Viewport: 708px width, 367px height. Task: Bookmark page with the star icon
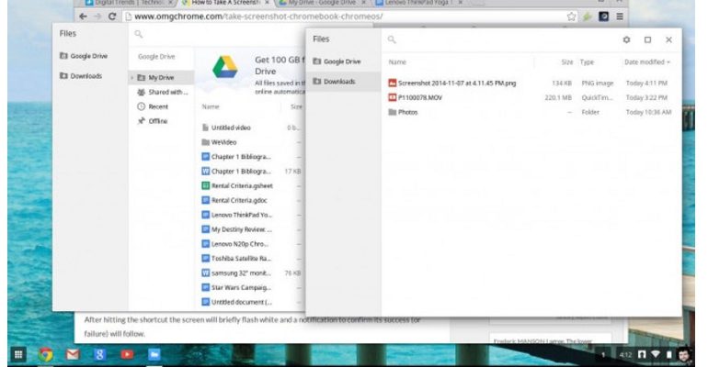[x=571, y=17]
